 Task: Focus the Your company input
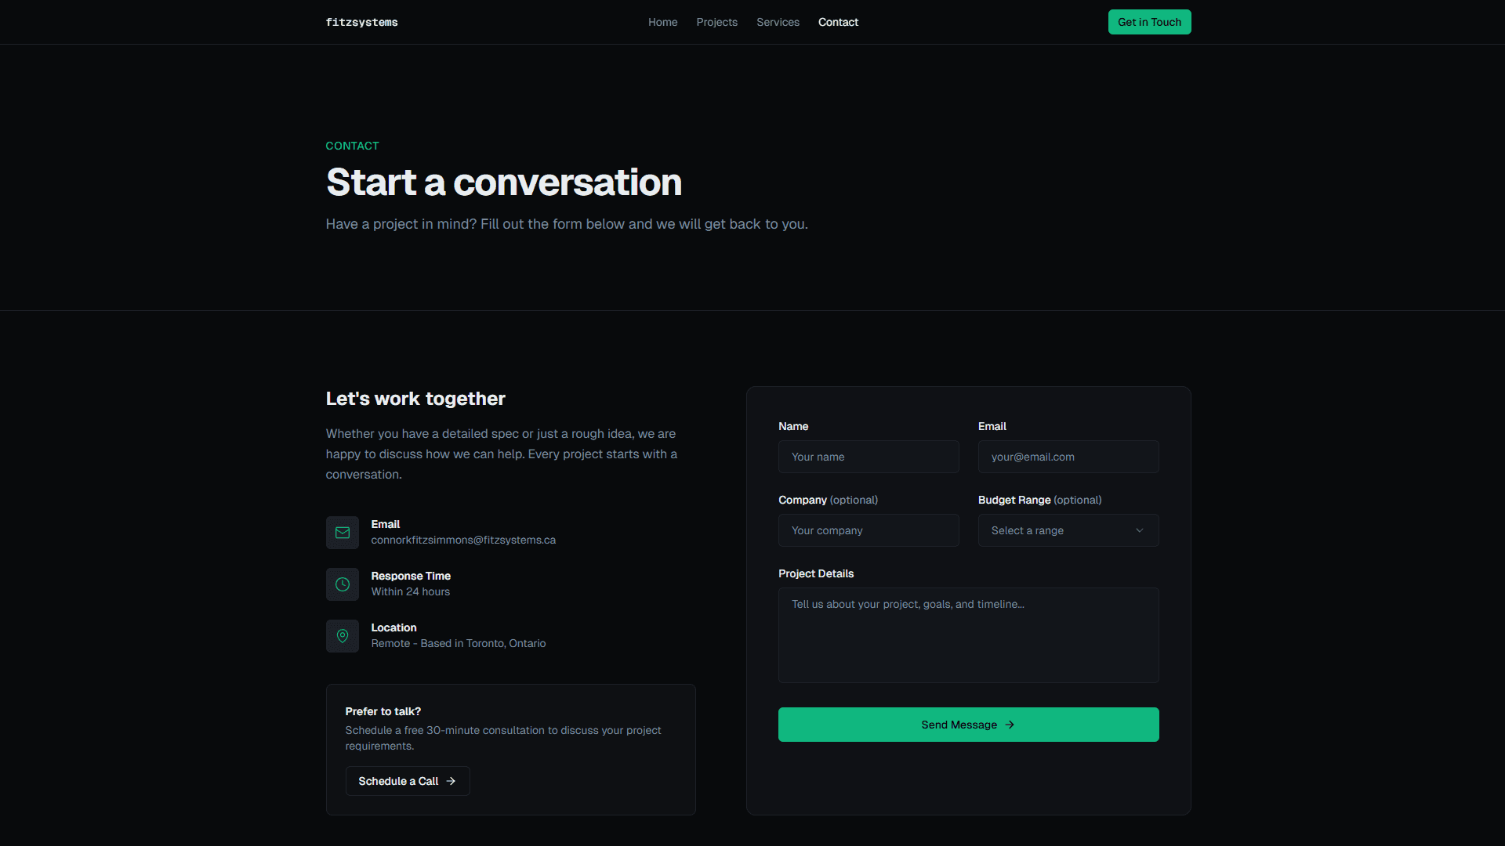click(x=868, y=530)
